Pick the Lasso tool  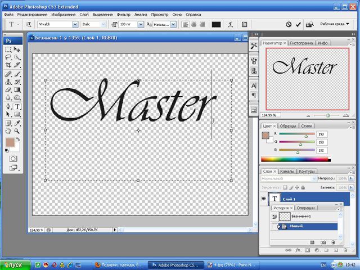click(8, 57)
